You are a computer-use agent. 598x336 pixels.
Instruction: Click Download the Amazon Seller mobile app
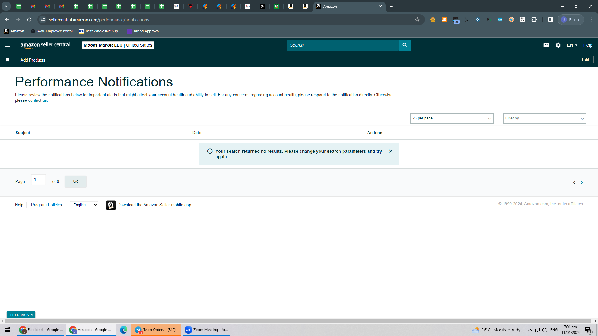(x=154, y=205)
